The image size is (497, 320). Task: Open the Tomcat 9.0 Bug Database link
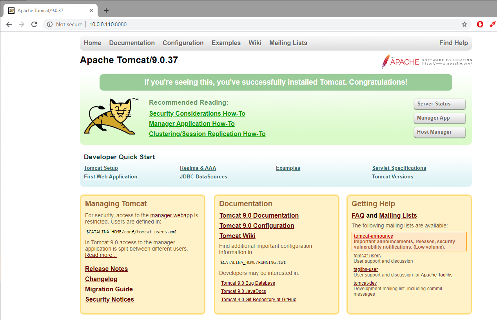click(x=248, y=283)
